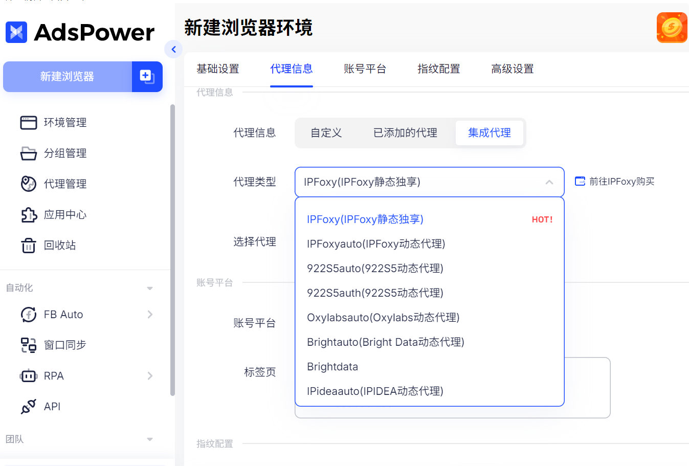Click the 新建浏览器环境 page title
This screenshot has width=689, height=466.
(x=248, y=28)
